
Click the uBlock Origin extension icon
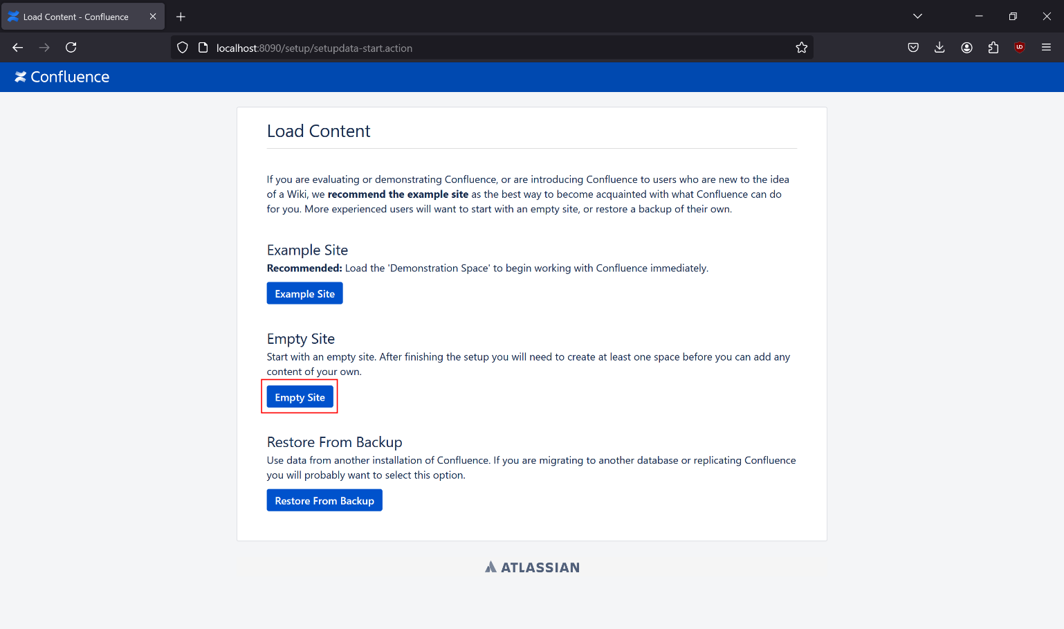point(1020,48)
